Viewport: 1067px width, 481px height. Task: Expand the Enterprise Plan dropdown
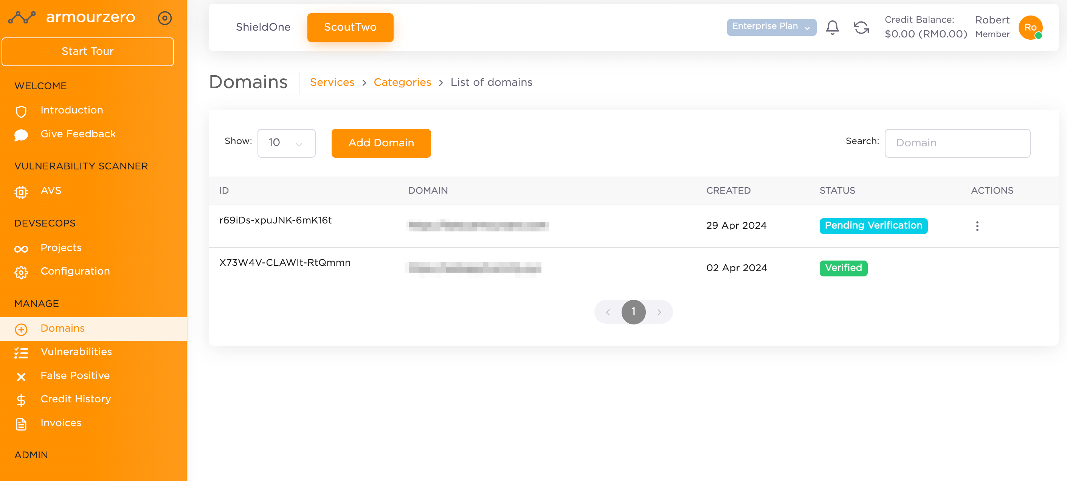771,27
